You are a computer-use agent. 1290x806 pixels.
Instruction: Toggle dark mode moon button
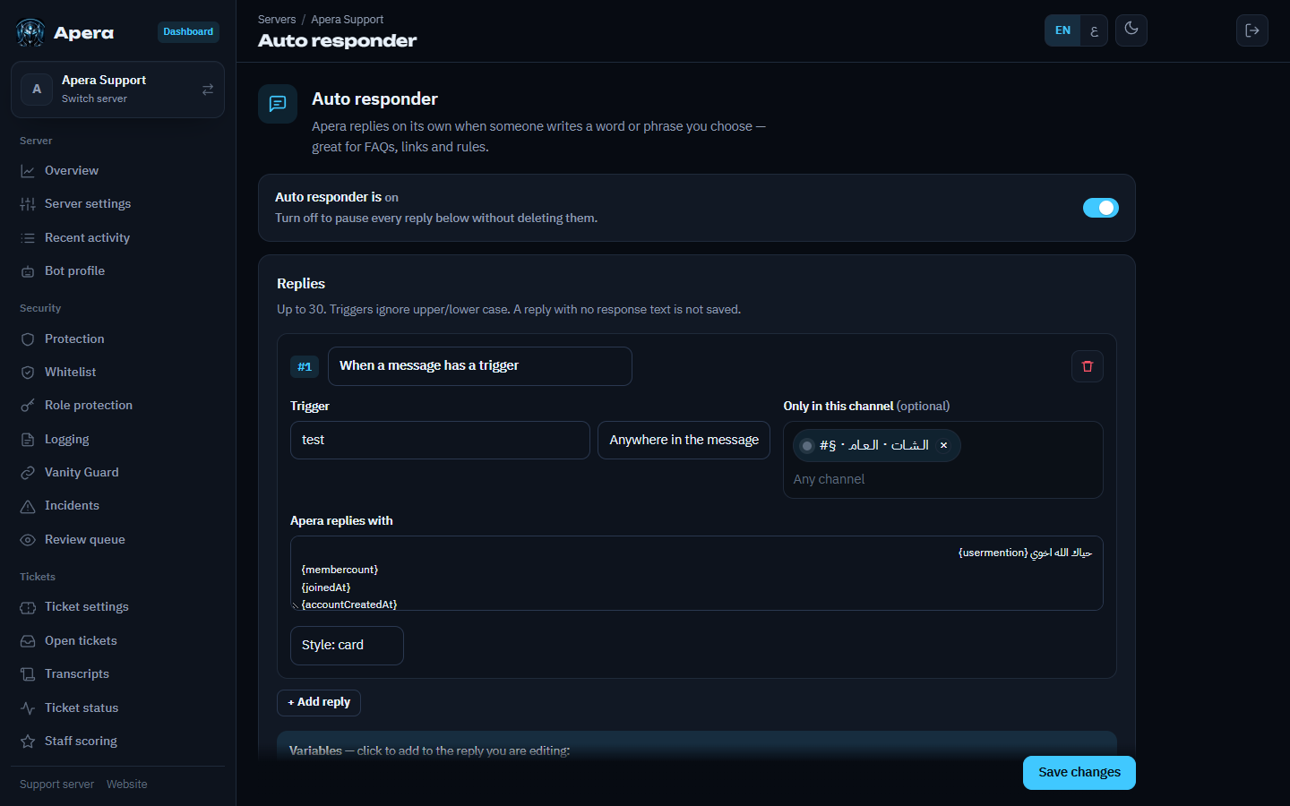coord(1131,30)
